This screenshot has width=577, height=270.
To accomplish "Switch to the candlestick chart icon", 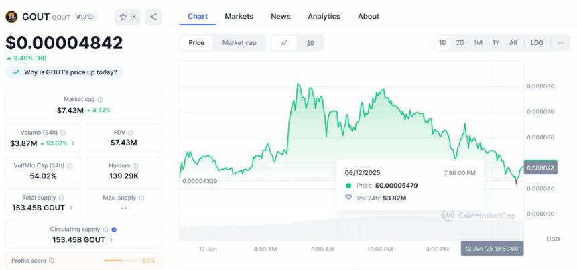I will [x=310, y=43].
